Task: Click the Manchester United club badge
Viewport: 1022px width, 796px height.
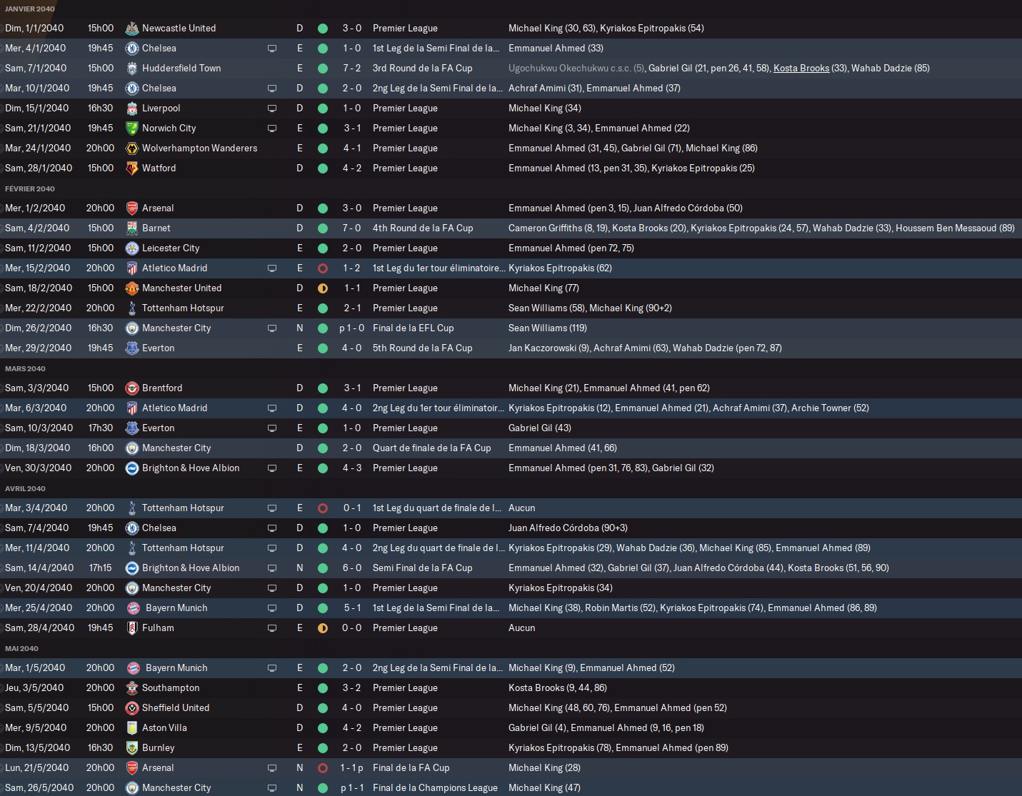Action: 131,288
